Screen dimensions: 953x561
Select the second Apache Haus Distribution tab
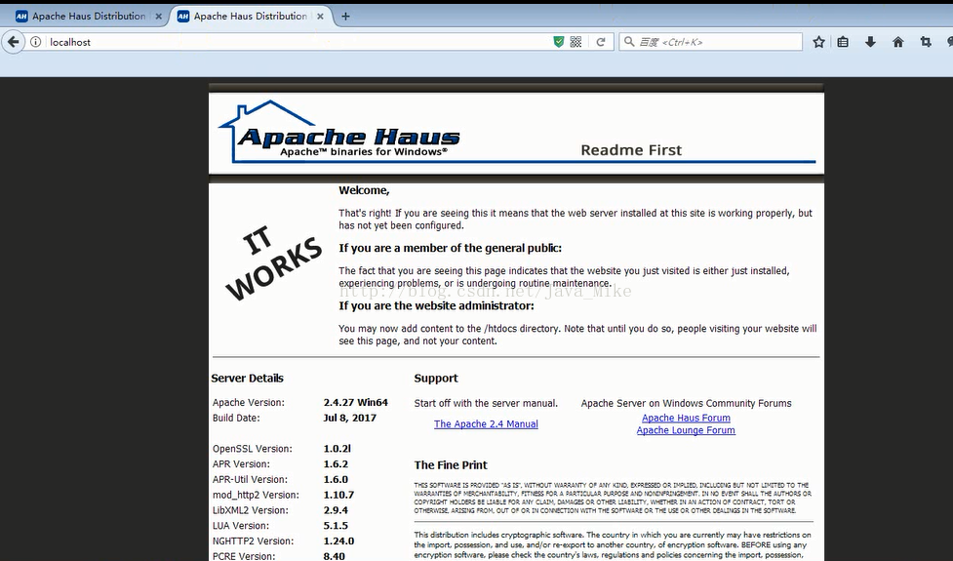249,17
